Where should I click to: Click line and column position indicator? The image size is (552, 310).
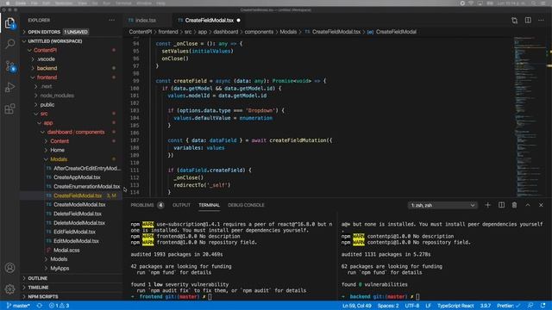356,306
